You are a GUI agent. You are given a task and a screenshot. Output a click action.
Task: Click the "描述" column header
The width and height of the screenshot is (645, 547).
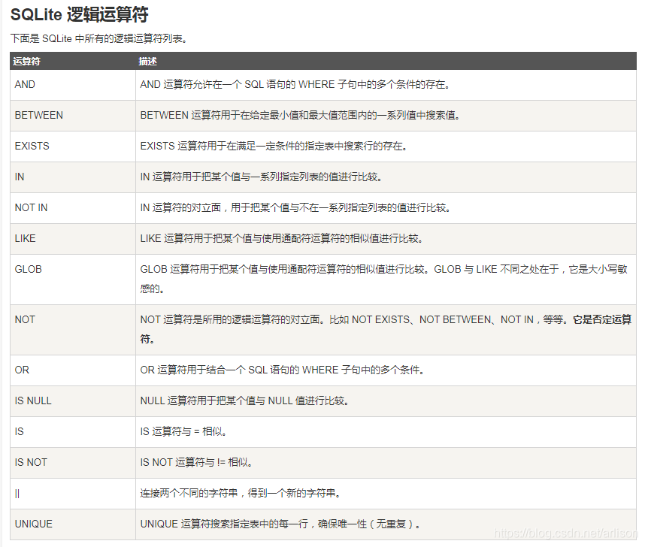147,62
